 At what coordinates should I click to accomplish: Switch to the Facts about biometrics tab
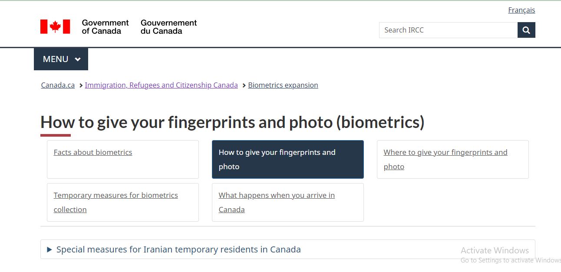coord(92,152)
